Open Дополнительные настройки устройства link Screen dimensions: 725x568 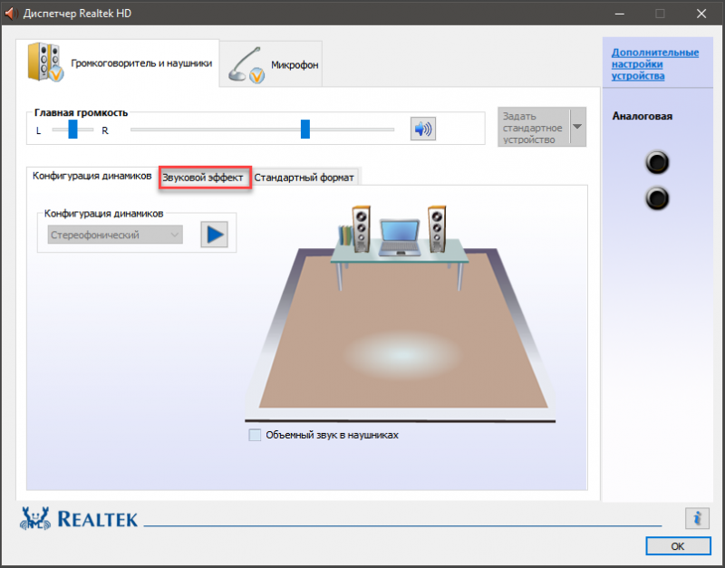654,64
